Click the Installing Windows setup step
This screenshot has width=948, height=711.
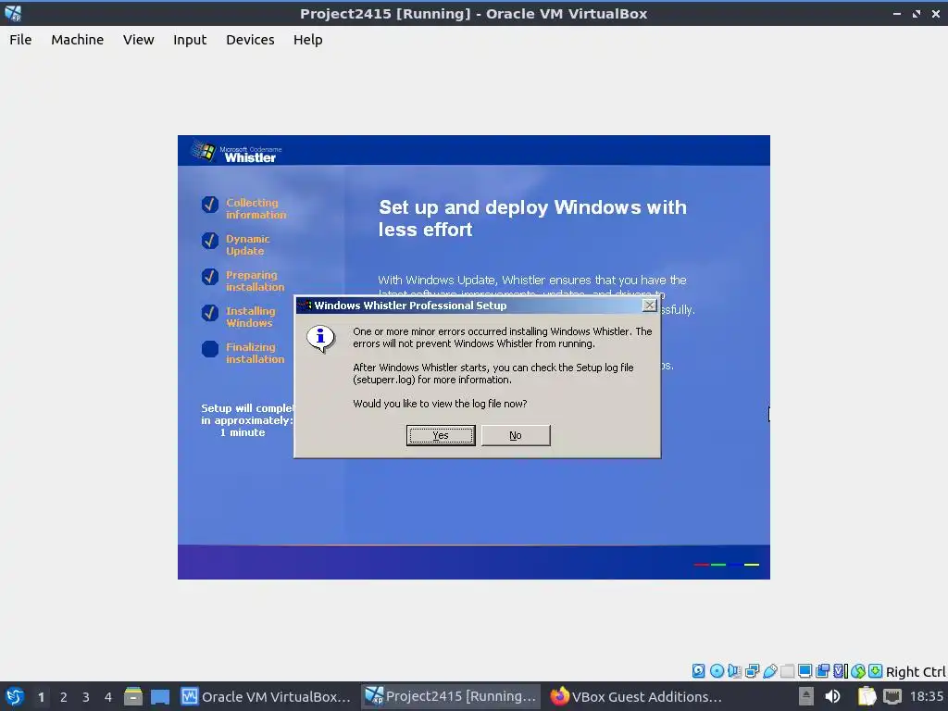239,317
